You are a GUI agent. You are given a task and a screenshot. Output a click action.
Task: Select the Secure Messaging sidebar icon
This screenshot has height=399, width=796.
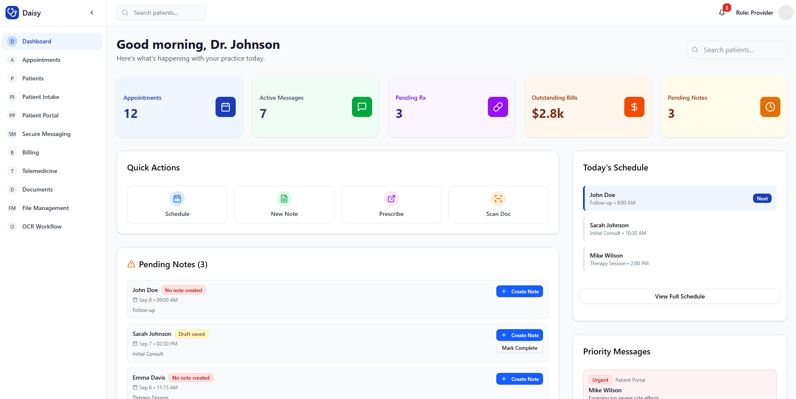tap(12, 134)
